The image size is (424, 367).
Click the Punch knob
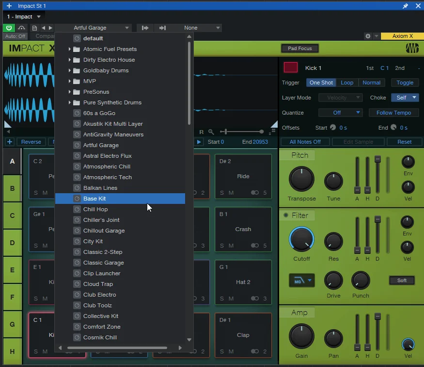click(361, 280)
